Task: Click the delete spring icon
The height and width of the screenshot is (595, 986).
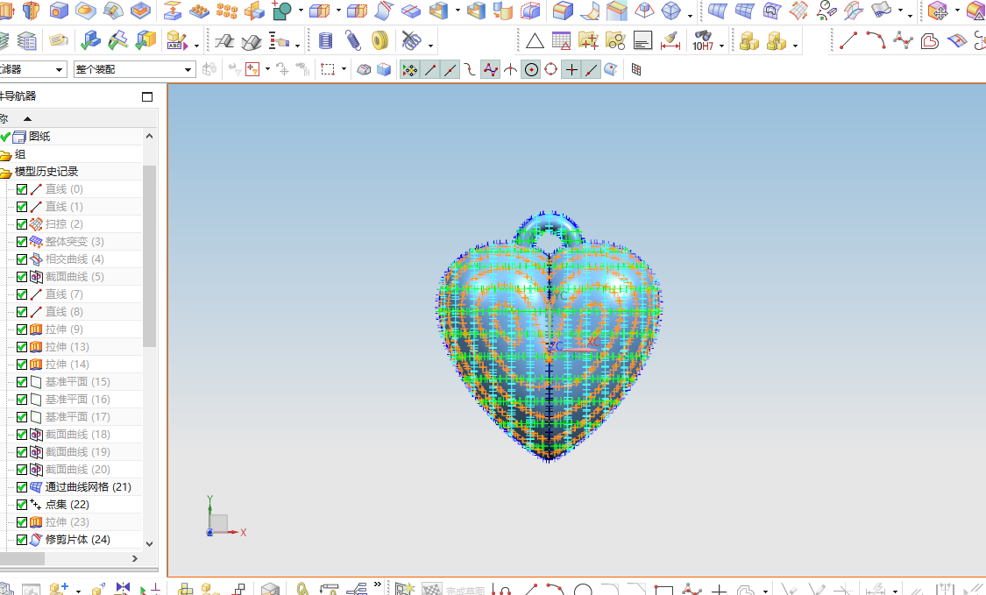Action: click(411, 41)
